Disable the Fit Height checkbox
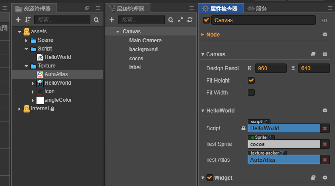This screenshot has height=186, width=335. tap(251, 81)
